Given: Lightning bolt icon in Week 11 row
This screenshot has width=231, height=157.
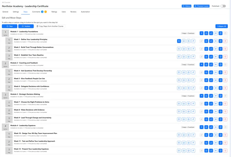Looking at the screenshot, I should coord(193,143).
